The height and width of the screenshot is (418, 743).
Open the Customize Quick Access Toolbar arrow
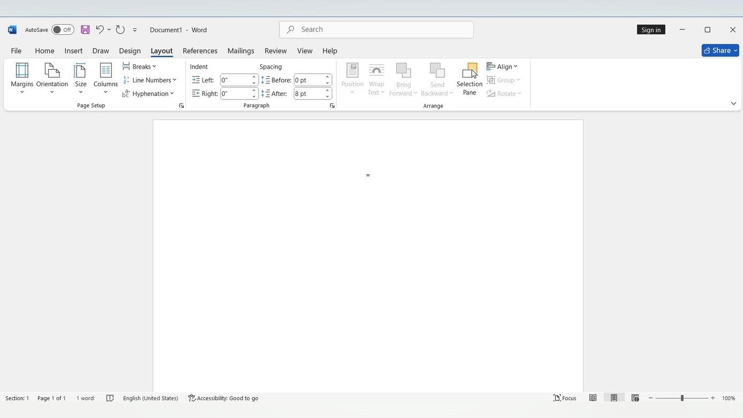(x=135, y=30)
